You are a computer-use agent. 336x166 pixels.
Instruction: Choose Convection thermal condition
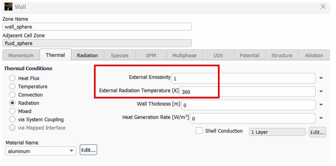pyautogui.click(x=12, y=95)
